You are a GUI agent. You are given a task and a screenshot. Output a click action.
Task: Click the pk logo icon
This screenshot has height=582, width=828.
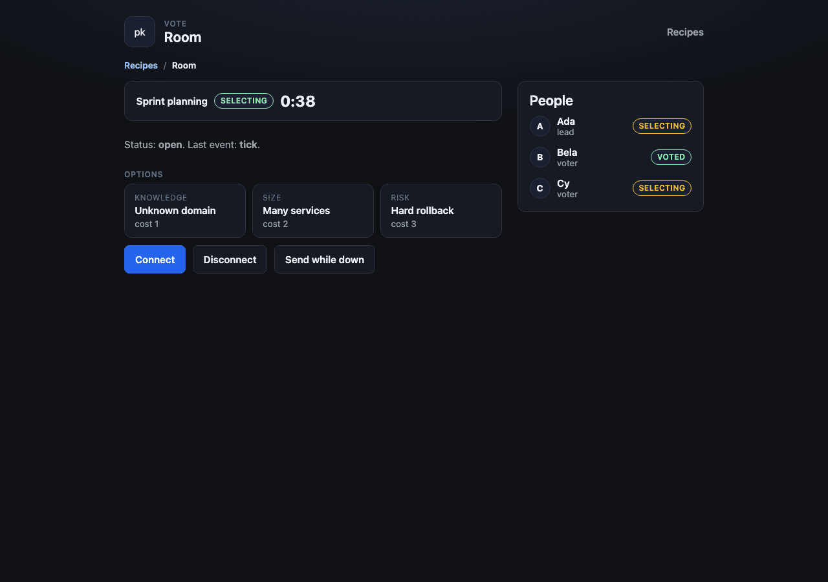point(140,32)
